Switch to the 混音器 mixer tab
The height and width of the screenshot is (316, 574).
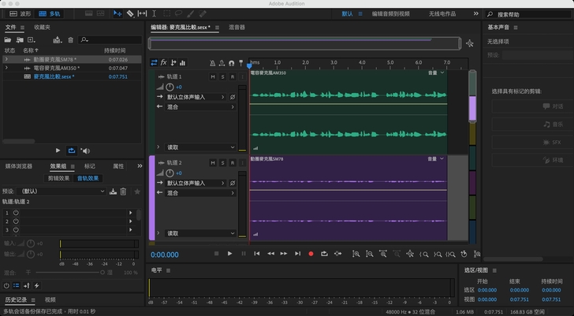point(237,27)
